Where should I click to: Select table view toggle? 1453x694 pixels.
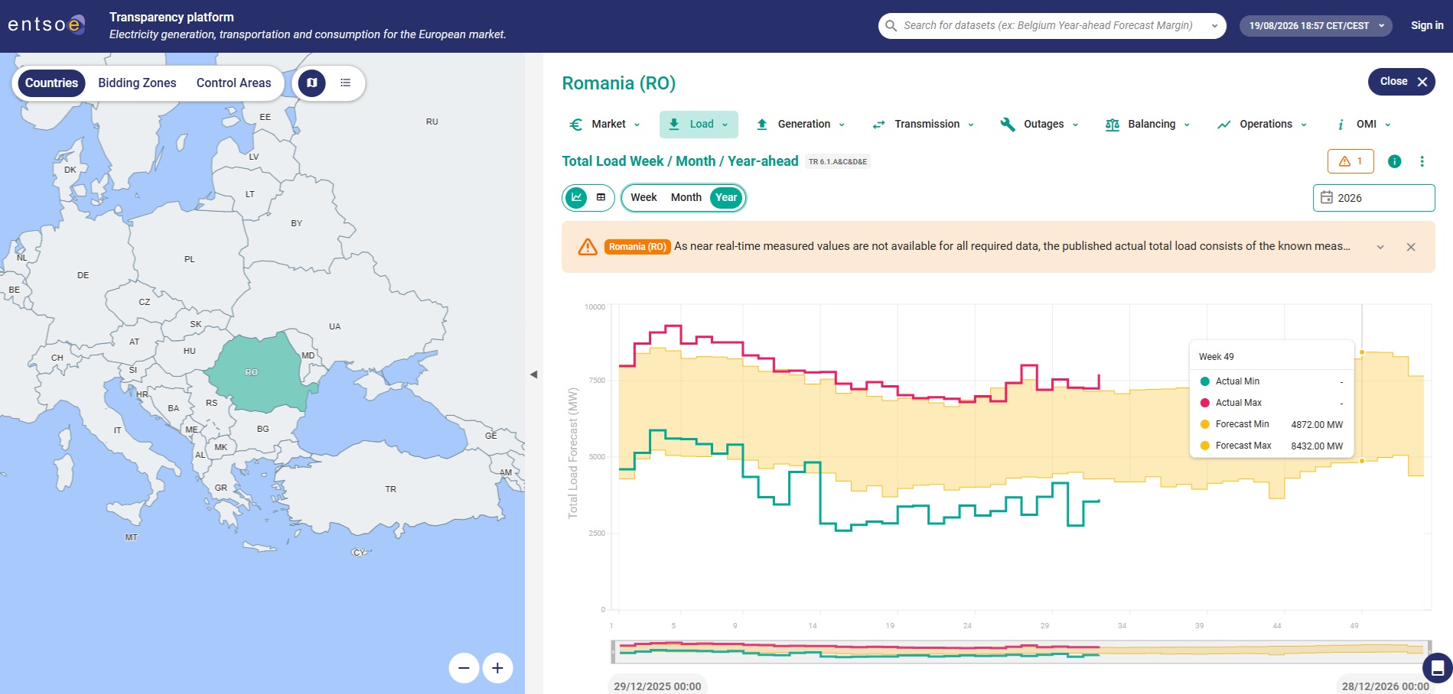(x=601, y=197)
